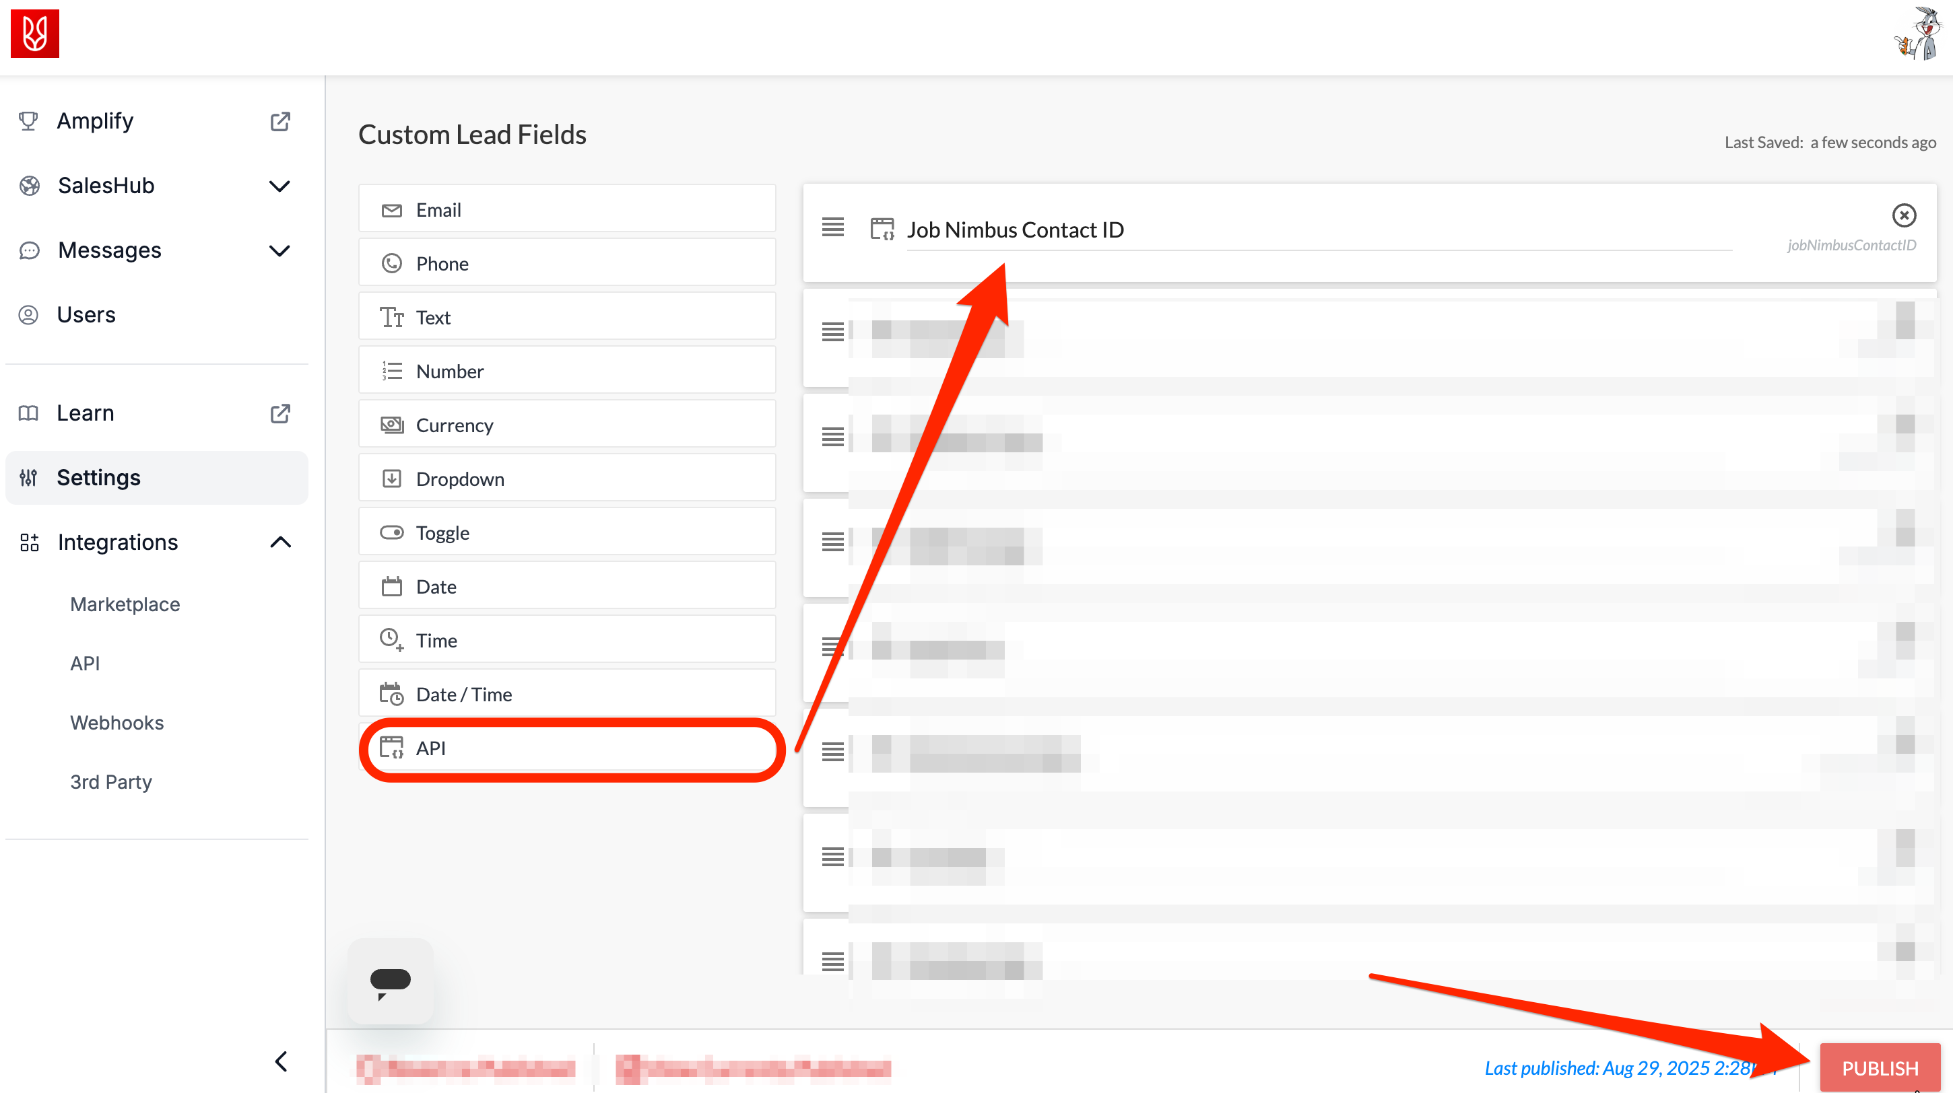Open Learn external link icon
Screen dimensions: 1953x1093
coord(279,413)
